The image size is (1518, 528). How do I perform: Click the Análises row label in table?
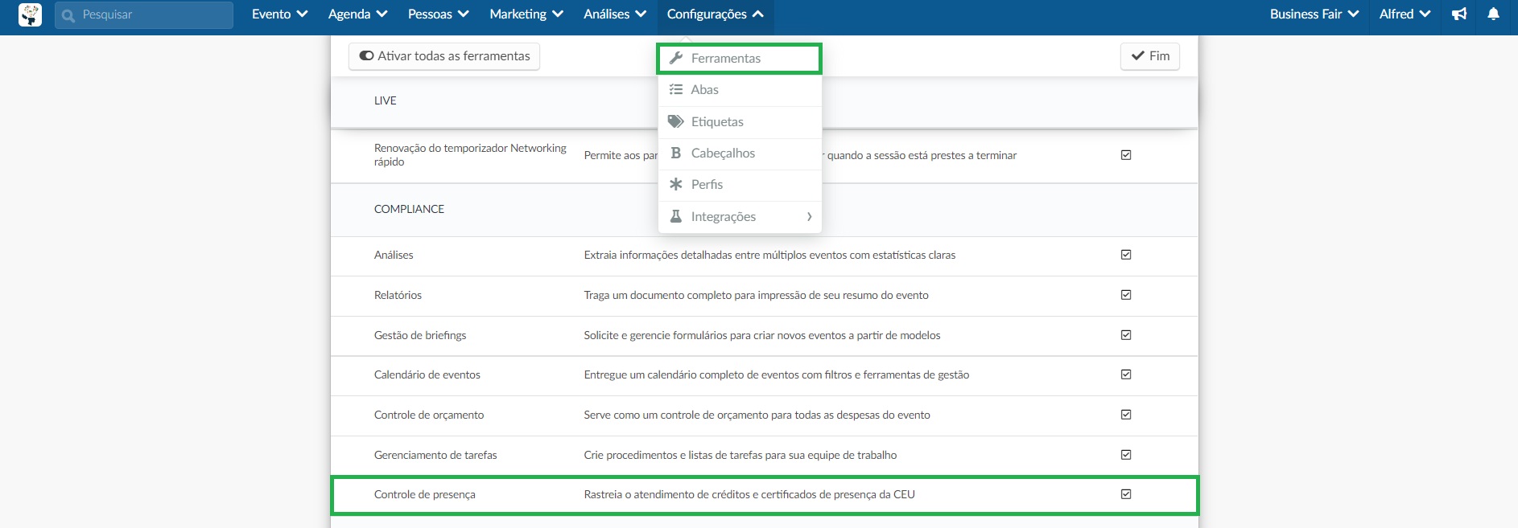click(x=394, y=255)
